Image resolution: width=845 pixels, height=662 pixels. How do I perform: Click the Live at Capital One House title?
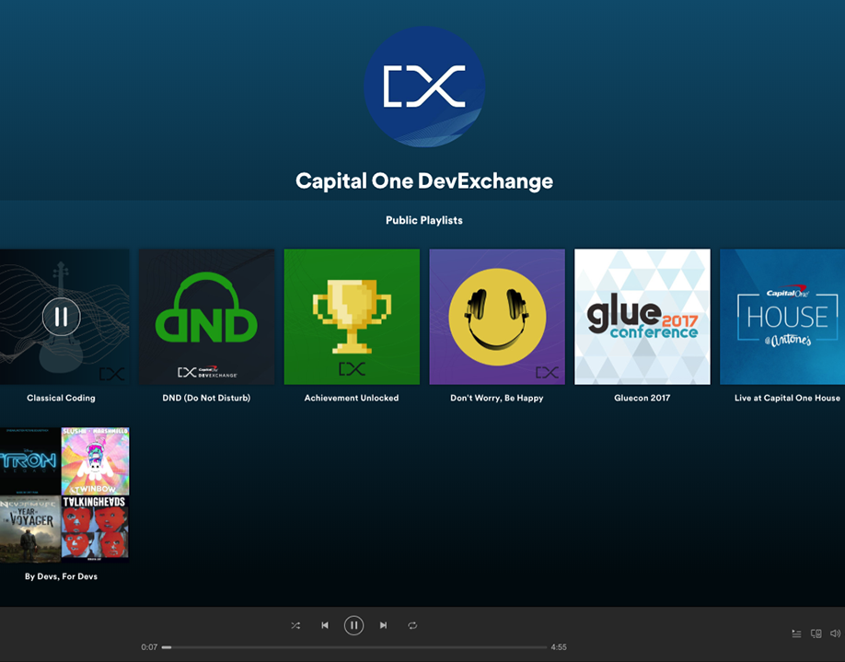click(787, 398)
